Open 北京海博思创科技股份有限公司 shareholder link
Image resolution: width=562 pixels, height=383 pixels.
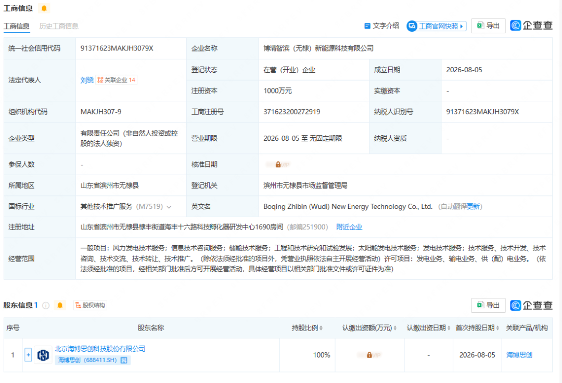click(x=100, y=349)
